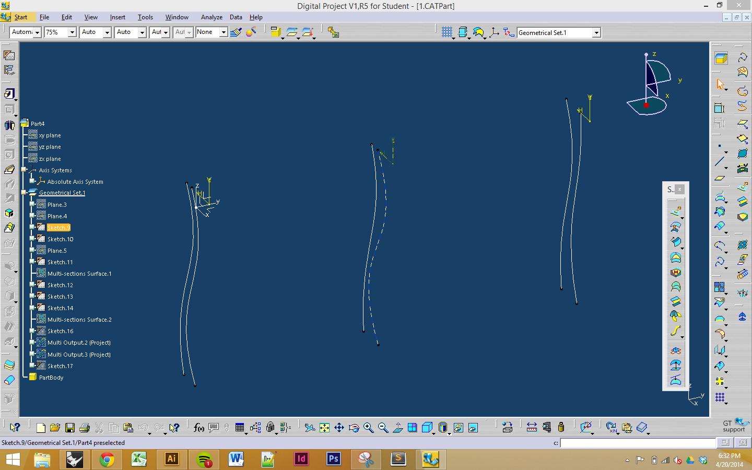
Task: Click the Measure Between icon
Action: pyautogui.click(x=532, y=428)
